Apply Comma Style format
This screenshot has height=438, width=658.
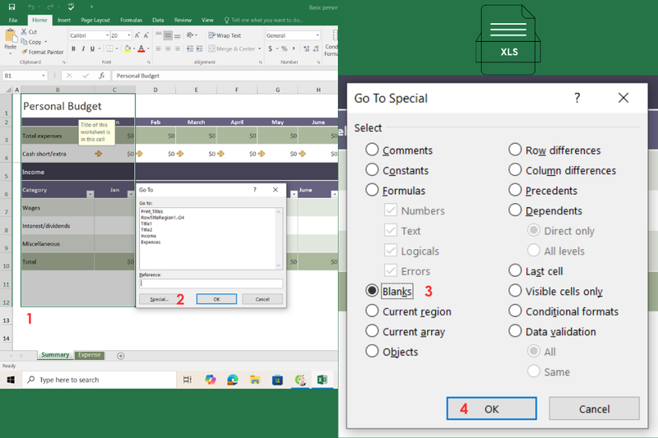[x=294, y=49]
